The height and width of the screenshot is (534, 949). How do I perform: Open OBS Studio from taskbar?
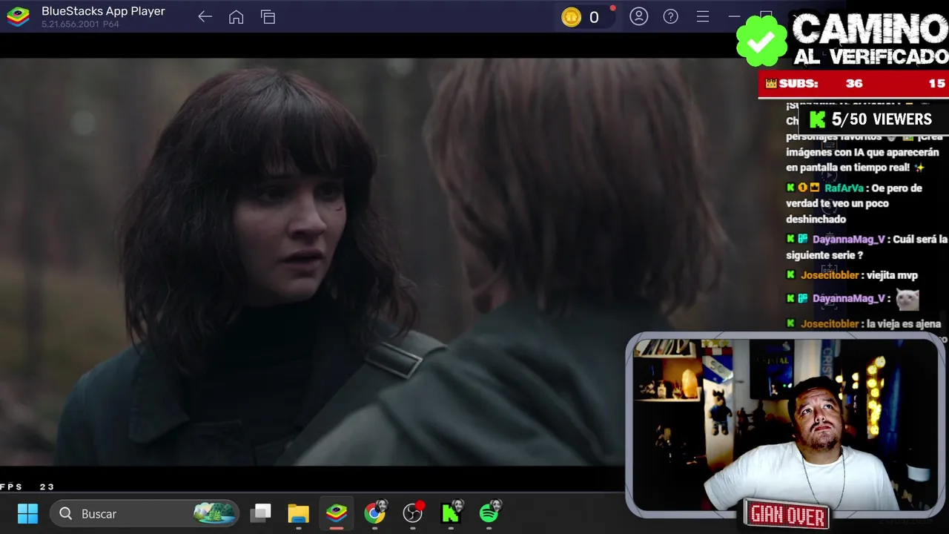[x=413, y=512]
